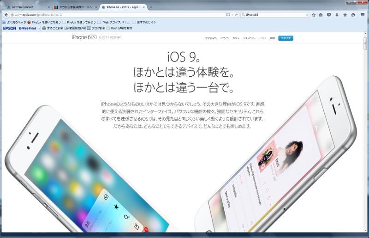Open a new tab with plus button
This screenshot has width=369, height=238.
tap(151, 7)
